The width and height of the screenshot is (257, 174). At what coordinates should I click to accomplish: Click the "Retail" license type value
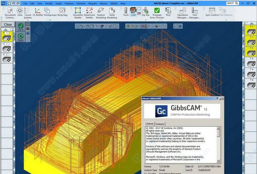click(162, 170)
